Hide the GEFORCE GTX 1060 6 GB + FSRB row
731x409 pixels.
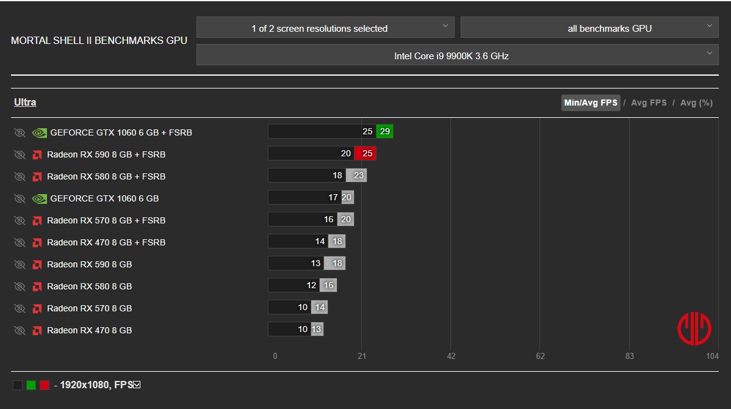(x=20, y=133)
